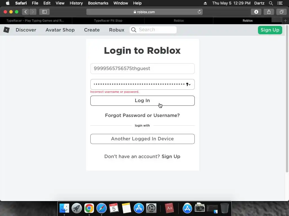The height and width of the screenshot is (216, 289).
Task: Open the Window menu
Action: (121, 3)
